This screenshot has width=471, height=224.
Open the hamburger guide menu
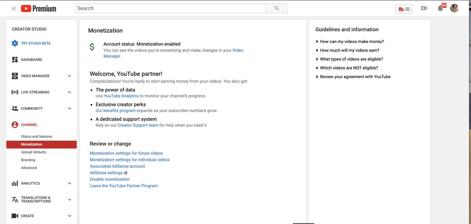pyautogui.click(x=14, y=8)
